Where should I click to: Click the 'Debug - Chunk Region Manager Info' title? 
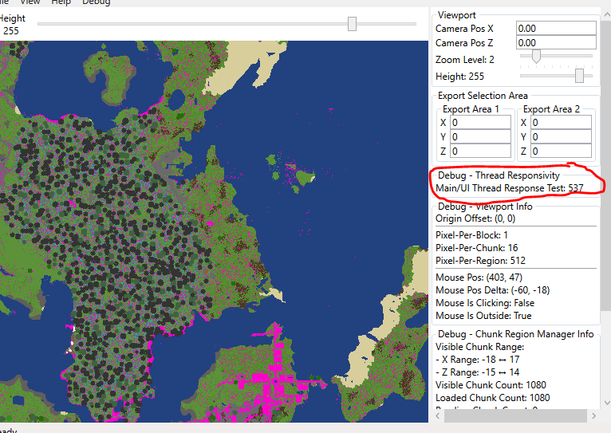tap(515, 334)
